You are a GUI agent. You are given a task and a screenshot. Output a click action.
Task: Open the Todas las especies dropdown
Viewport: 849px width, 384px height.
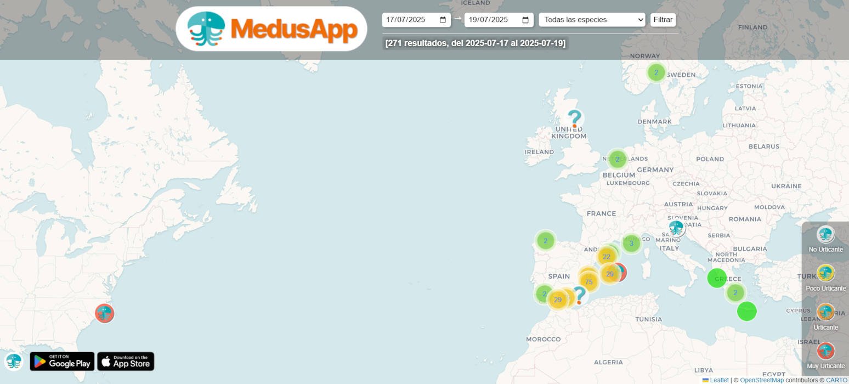592,20
